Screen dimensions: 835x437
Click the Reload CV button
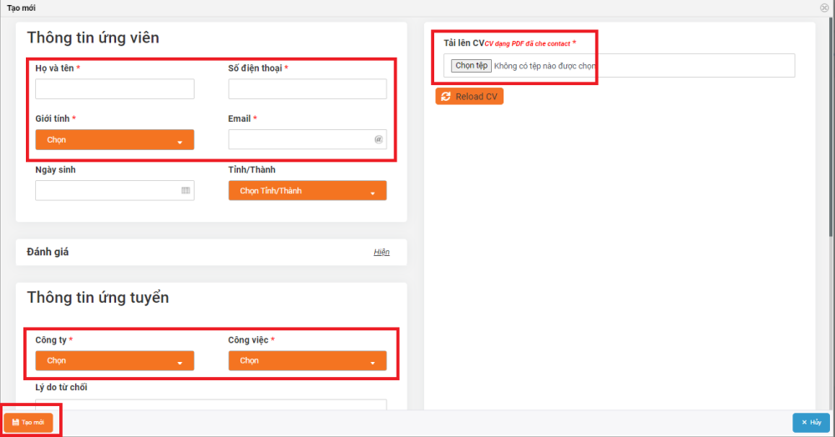[469, 97]
